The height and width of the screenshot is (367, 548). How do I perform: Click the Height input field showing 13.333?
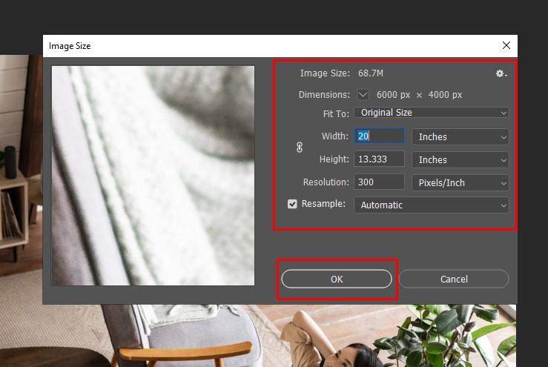tap(380, 159)
